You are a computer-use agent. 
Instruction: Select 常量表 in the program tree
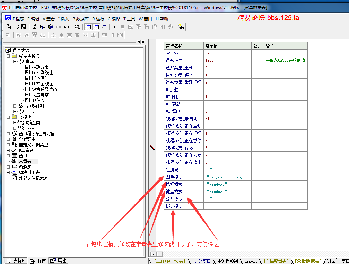coord(28,161)
